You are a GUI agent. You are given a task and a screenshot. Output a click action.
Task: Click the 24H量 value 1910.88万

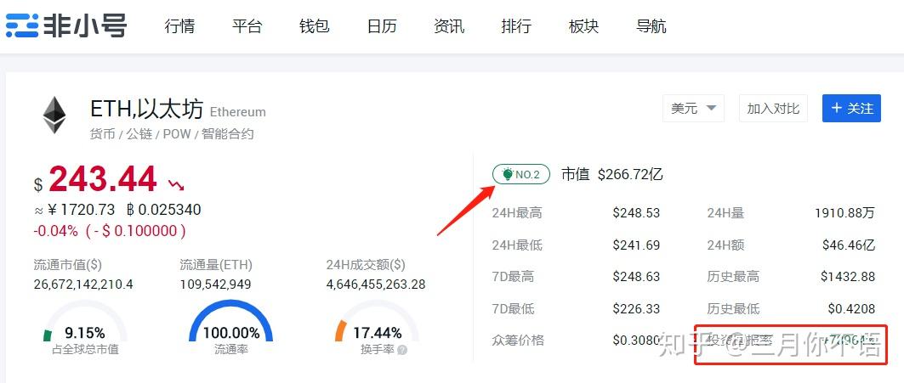tap(844, 213)
